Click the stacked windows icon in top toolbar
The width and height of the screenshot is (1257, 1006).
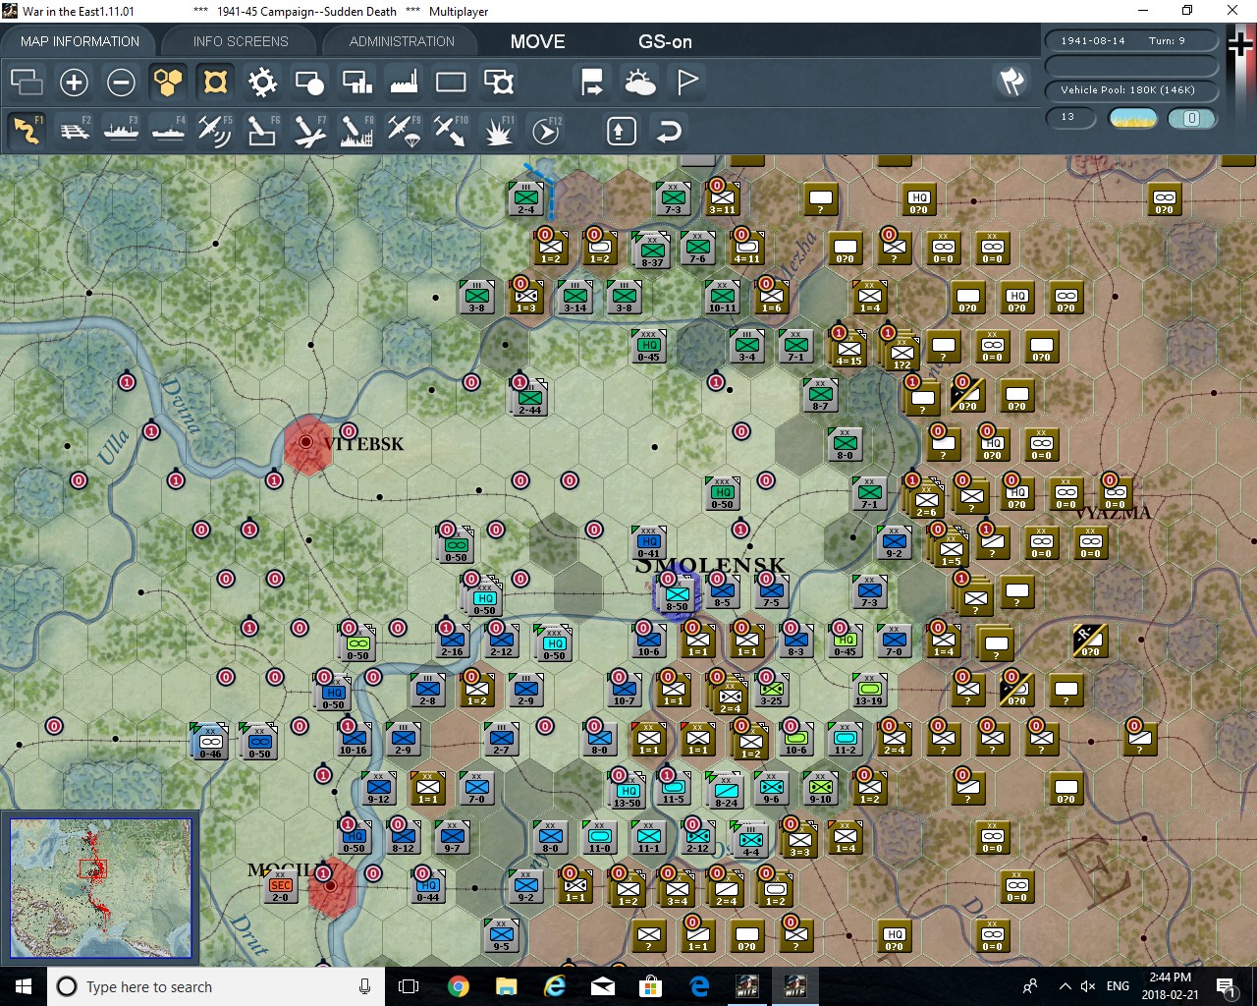[27, 83]
